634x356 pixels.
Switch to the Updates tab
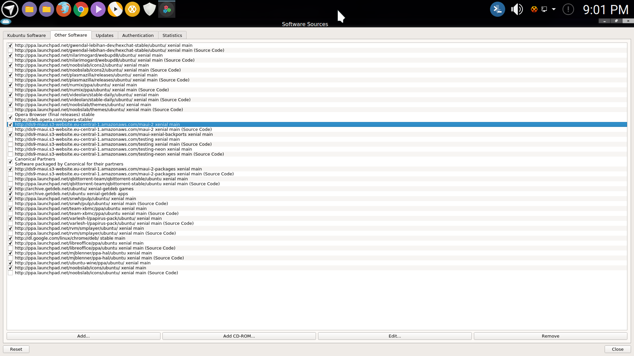pos(104,35)
